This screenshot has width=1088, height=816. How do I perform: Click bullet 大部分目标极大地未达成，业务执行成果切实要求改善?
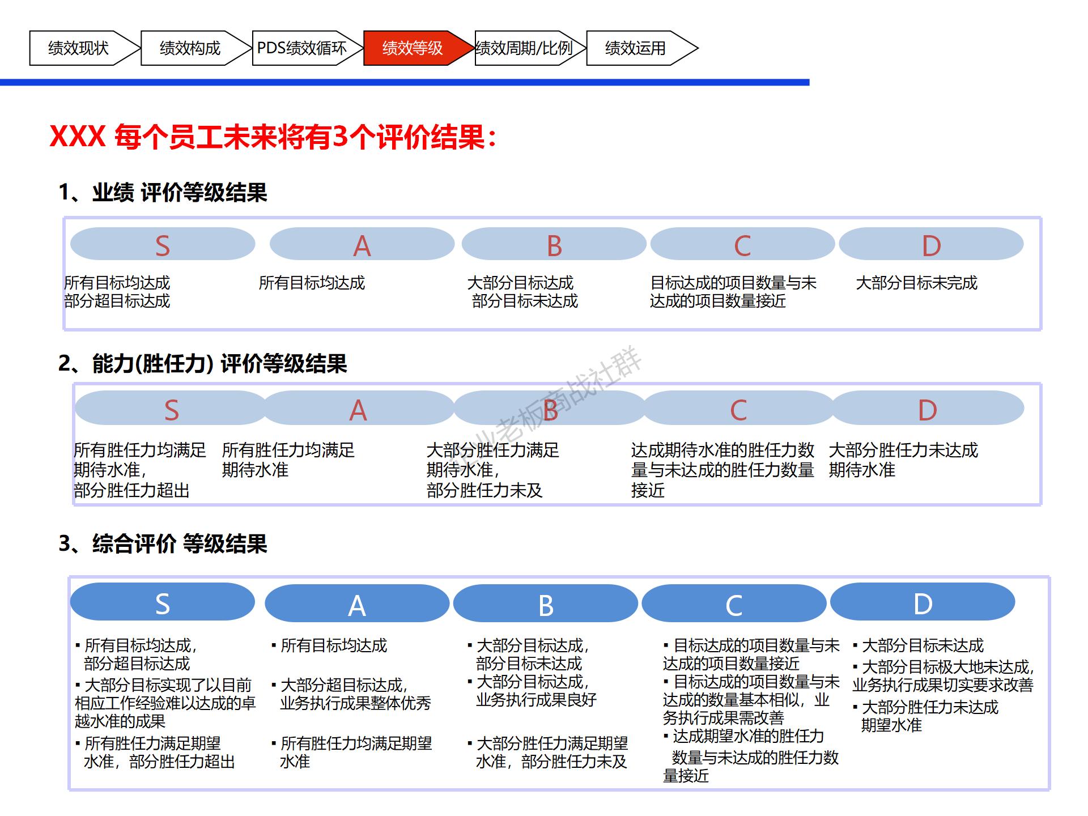tap(943, 676)
